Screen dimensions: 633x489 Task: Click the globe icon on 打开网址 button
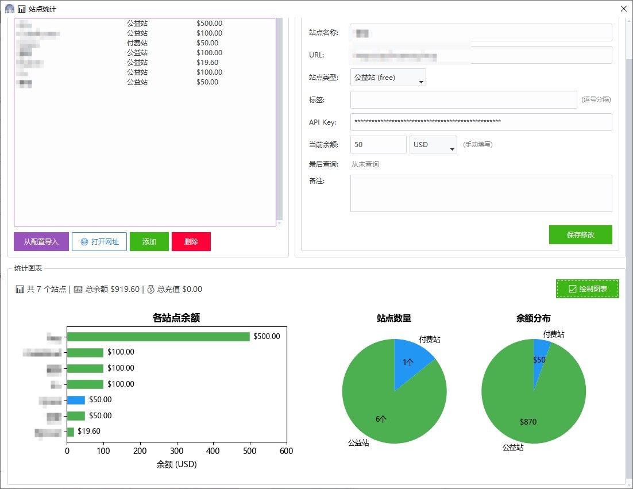84,242
